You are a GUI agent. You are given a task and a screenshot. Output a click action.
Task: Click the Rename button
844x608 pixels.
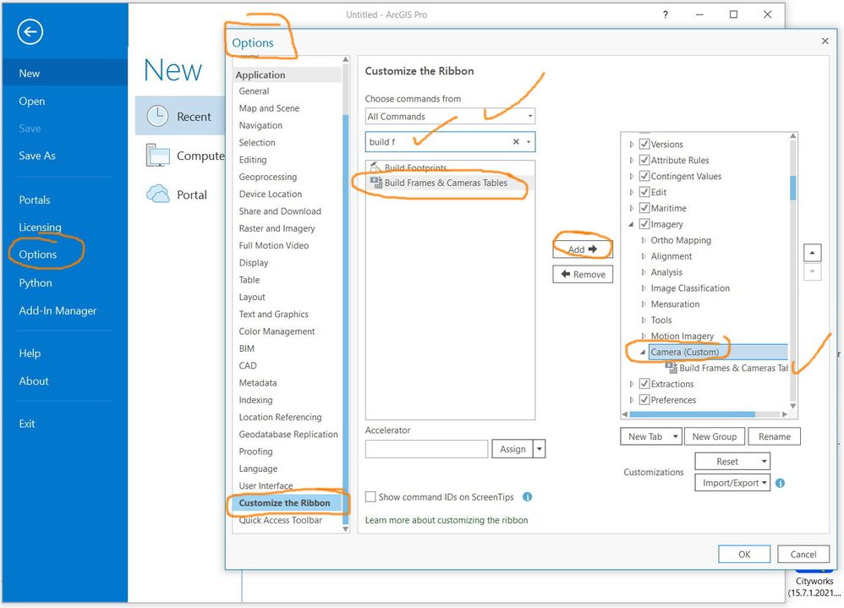click(774, 436)
